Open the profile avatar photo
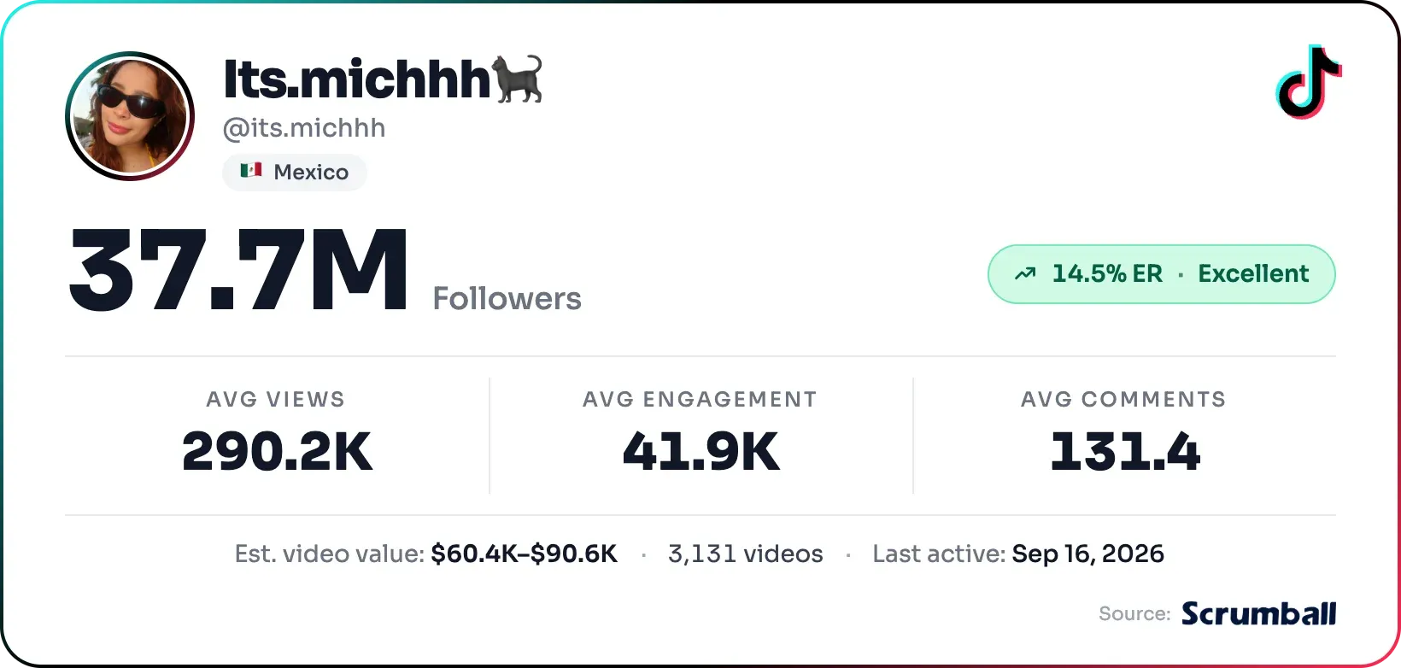The width and height of the screenshot is (1401, 668). (130, 116)
